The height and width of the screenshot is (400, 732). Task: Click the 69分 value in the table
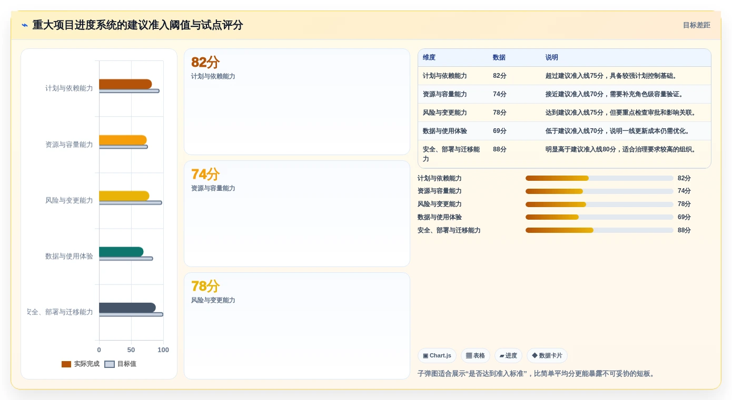pyautogui.click(x=500, y=131)
